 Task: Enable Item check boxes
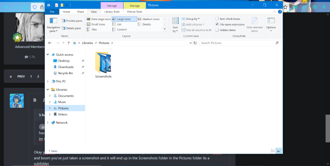pyautogui.click(x=217, y=19)
